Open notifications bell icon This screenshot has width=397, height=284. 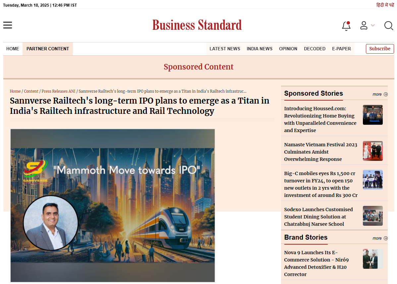(x=346, y=26)
